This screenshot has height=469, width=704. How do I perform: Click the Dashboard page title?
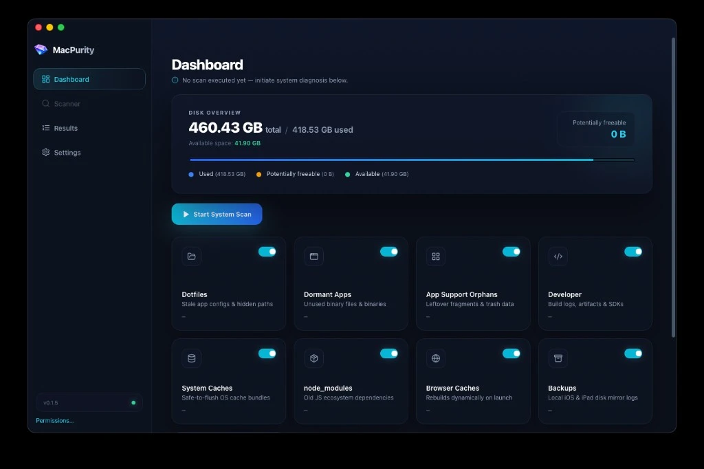click(x=207, y=65)
